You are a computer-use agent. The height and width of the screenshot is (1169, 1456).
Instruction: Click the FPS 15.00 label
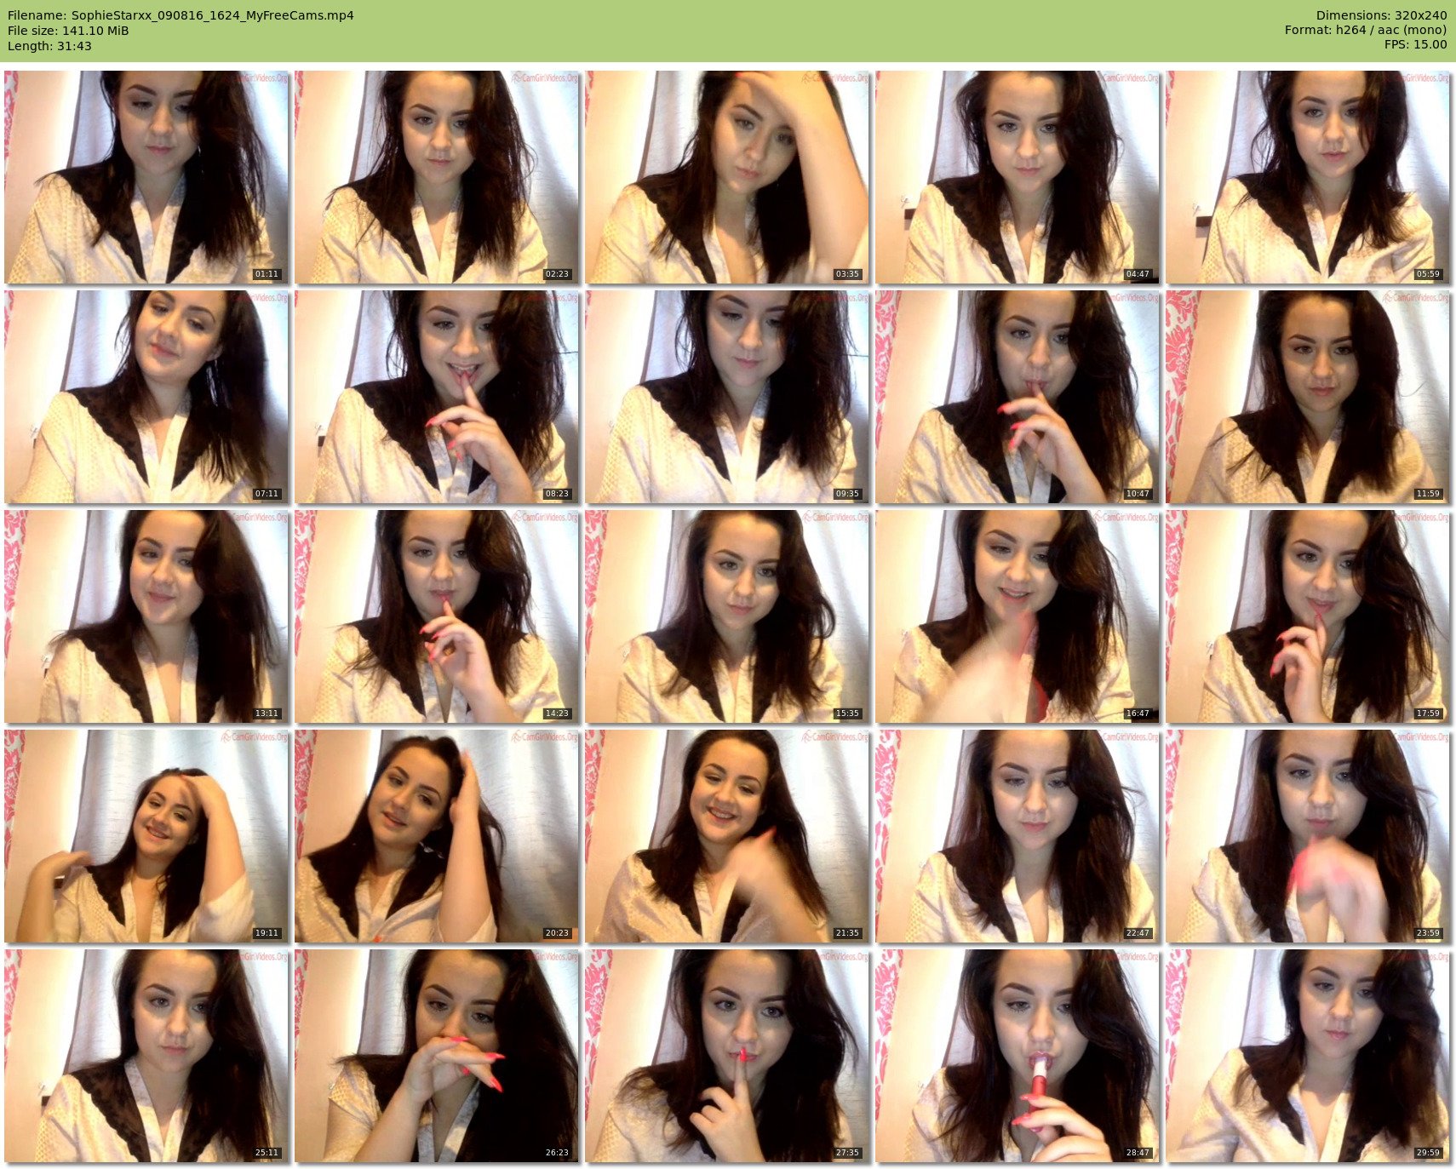(x=1415, y=44)
